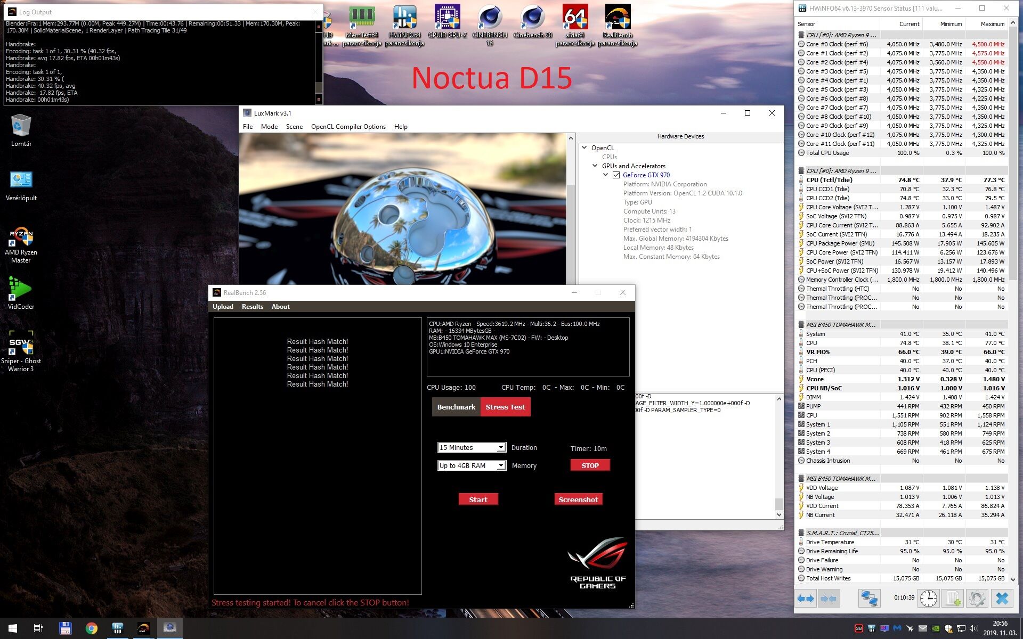Open the RealBench Results menu

tap(253, 307)
